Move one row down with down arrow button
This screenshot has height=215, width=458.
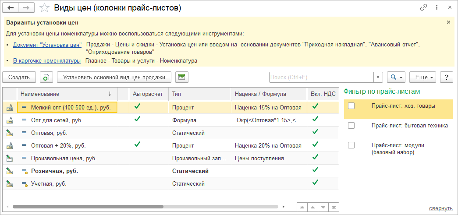[323, 207]
